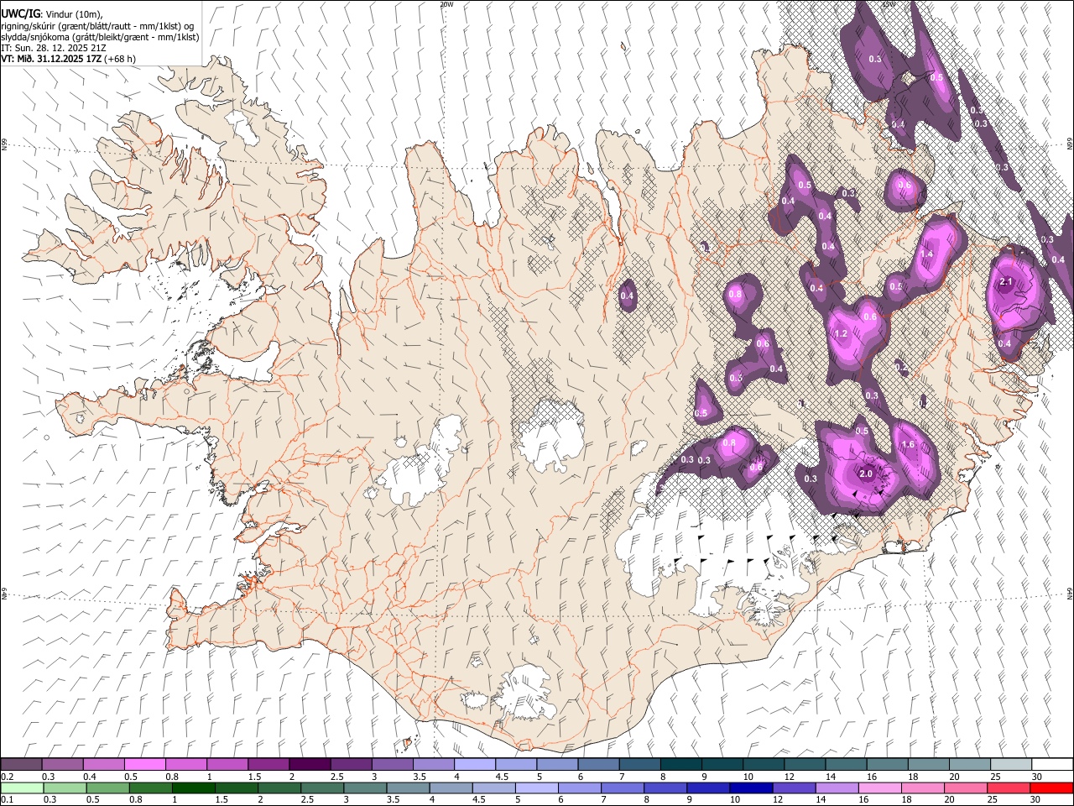Image resolution: width=1074 pixels, height=806 pixels.
Task: Click the snow legend swatch starting at 0.2
Action: point(22,765)
